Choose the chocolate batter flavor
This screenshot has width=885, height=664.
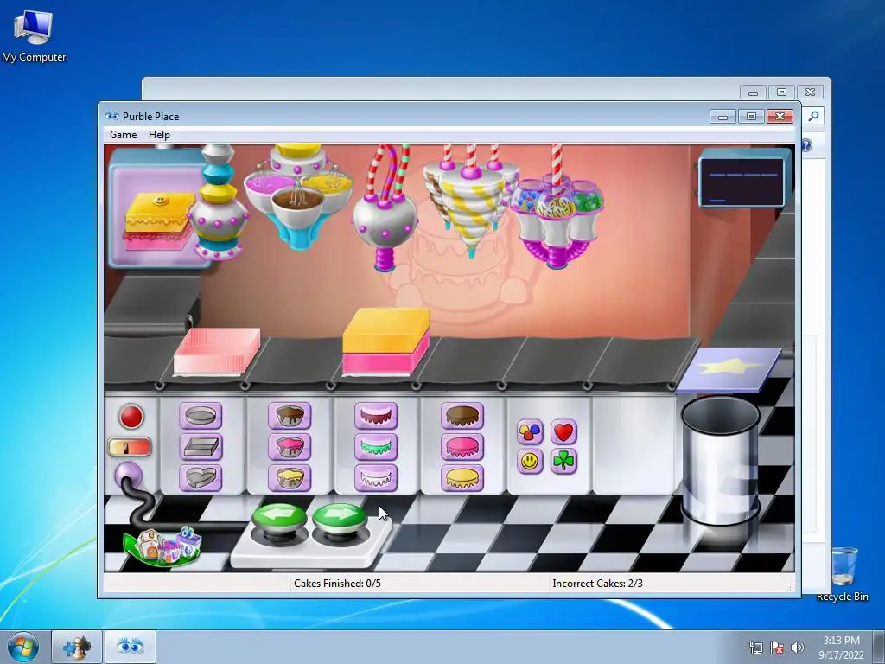[x=290, y=416]
